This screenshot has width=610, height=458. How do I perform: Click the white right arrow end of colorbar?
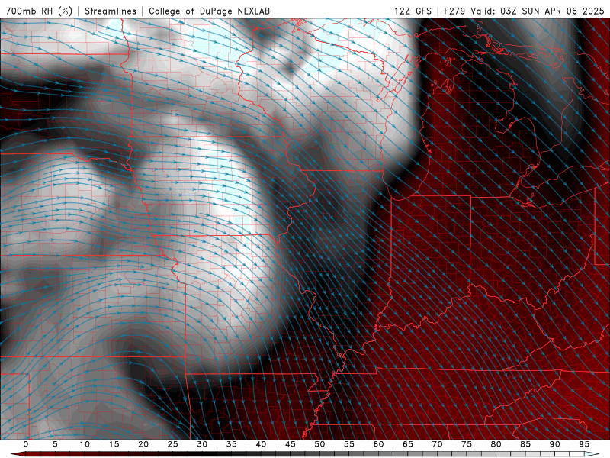592,454
